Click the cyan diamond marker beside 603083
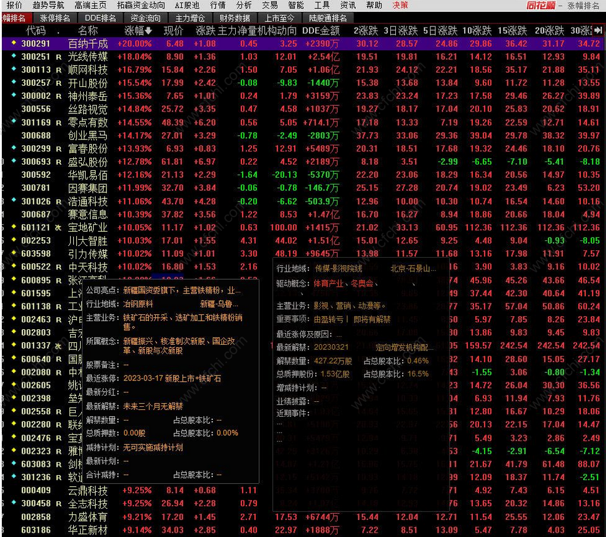 pos(14,463)
